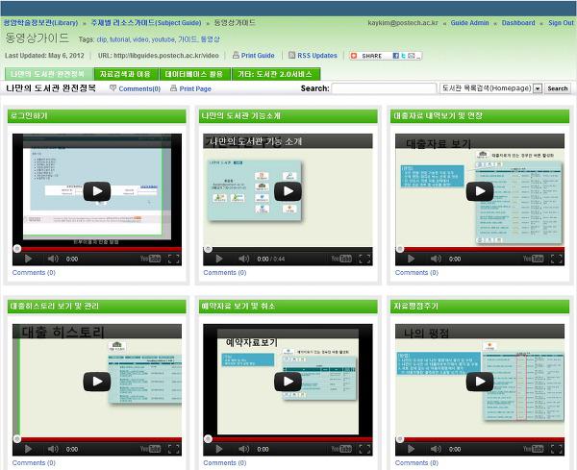
Task: Mute the 대출자료 내역보기 video volume
Action: click(x=436, y=259)
